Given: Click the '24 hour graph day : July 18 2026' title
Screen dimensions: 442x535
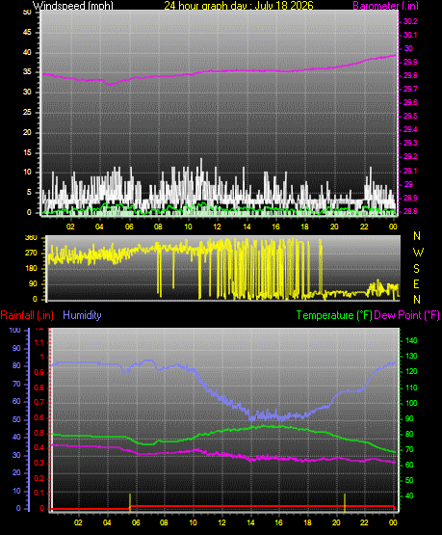Looking at the screenshot, I should [x=239, y=6].
